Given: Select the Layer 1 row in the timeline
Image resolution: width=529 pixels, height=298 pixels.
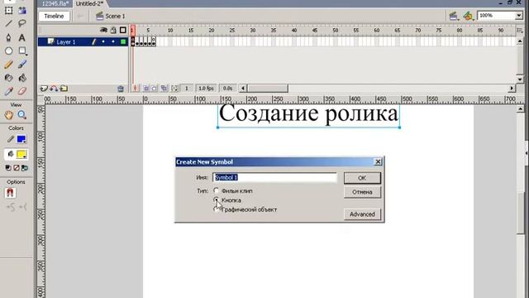Looking at the screenshot, I should click(83, 42).
